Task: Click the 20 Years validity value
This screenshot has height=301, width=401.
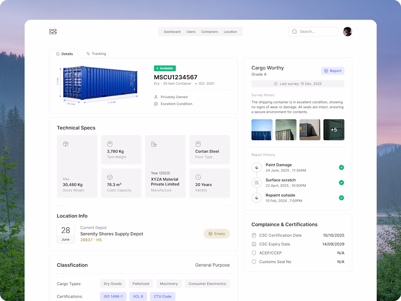Action: [x=203, y=185]
